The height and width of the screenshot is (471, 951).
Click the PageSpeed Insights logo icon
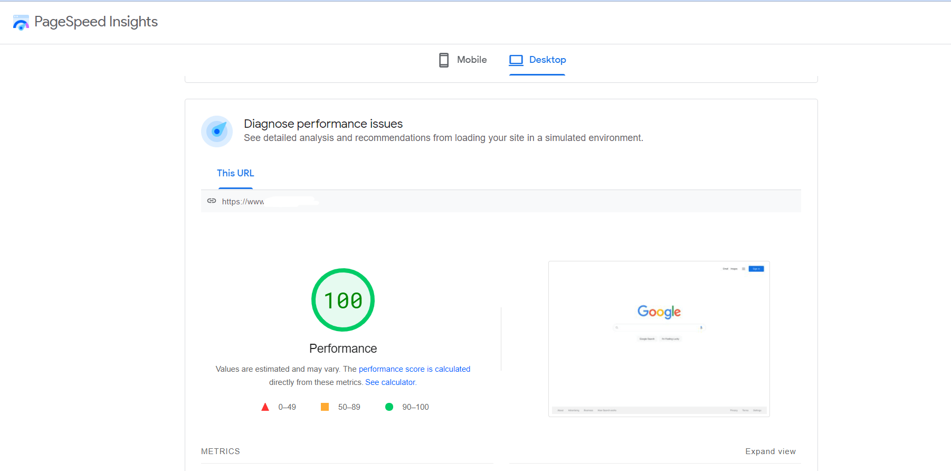[21, 22]
